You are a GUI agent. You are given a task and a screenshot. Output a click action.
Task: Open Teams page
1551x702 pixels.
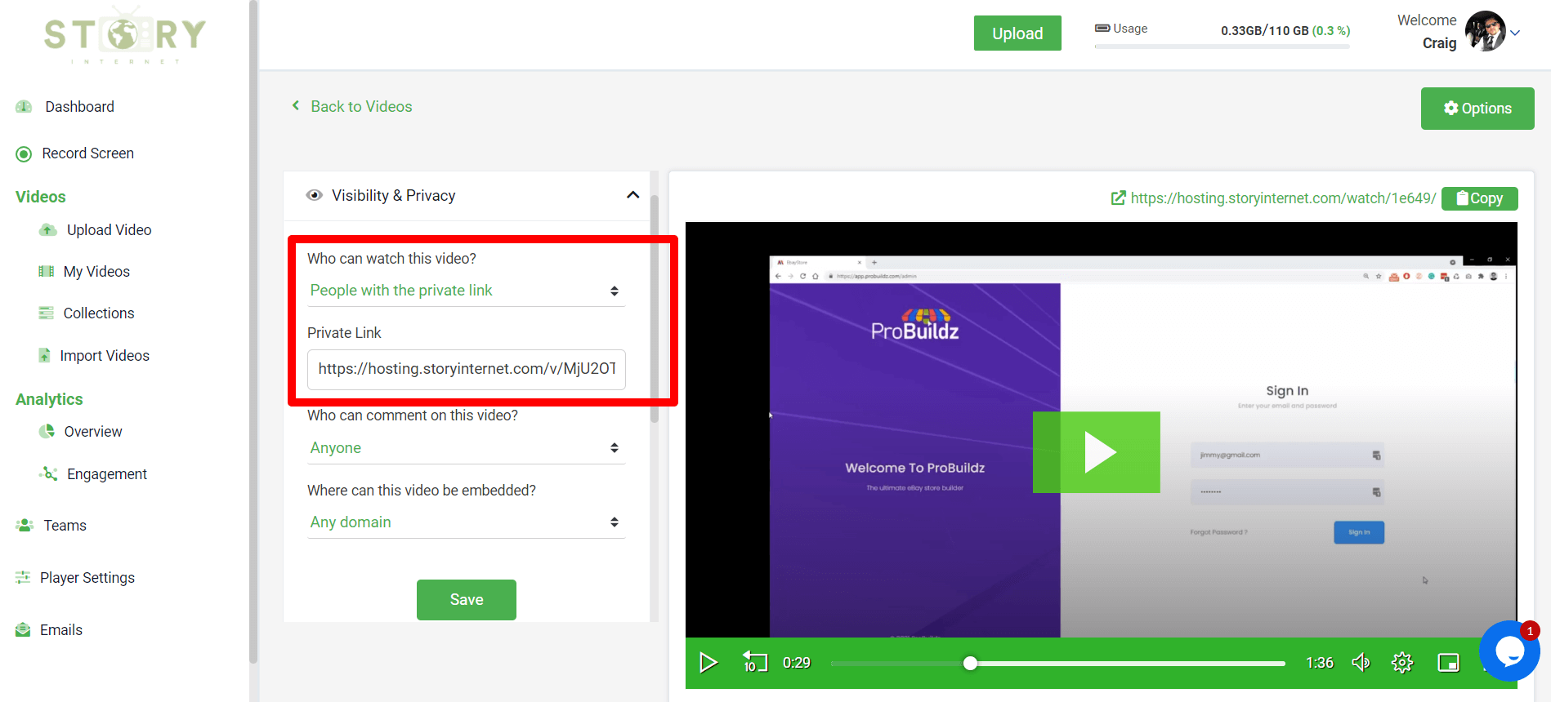click(65, 526)
